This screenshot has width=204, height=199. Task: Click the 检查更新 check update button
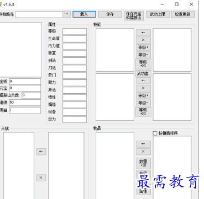[182, 14]
